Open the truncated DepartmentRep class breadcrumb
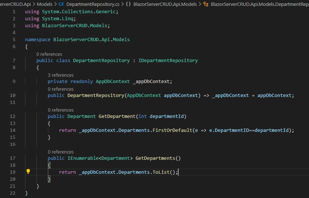The image size is (309, 198). pyautogui.click(x=260, y=4)
